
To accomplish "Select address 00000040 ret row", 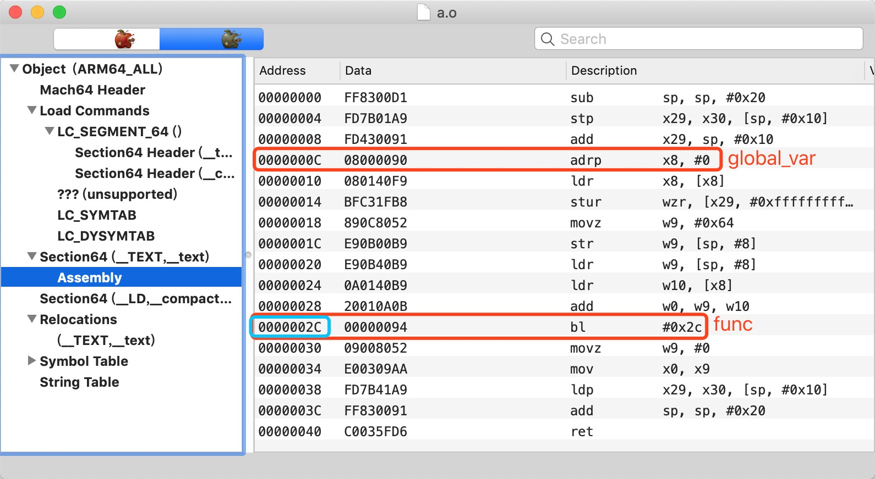I will click(x=564, y=431).
